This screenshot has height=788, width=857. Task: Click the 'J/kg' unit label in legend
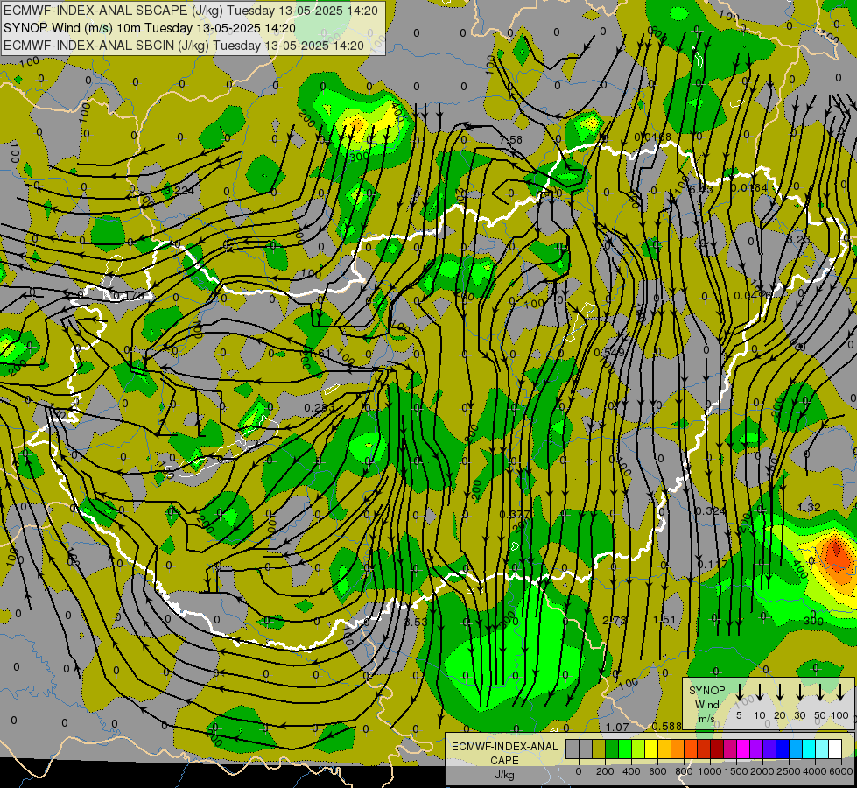504,775
